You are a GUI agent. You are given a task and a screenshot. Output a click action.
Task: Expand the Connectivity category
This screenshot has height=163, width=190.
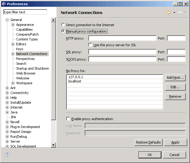pos(7,93)
